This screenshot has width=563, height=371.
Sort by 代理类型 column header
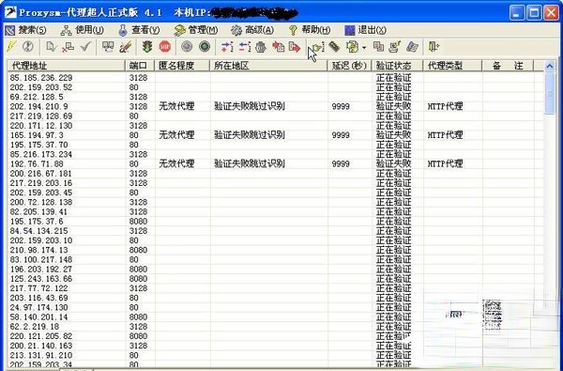coord(452,66)
